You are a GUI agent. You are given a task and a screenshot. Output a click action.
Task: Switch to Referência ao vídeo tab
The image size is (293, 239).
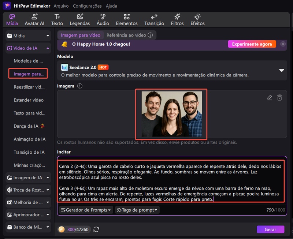pos(126,35)
